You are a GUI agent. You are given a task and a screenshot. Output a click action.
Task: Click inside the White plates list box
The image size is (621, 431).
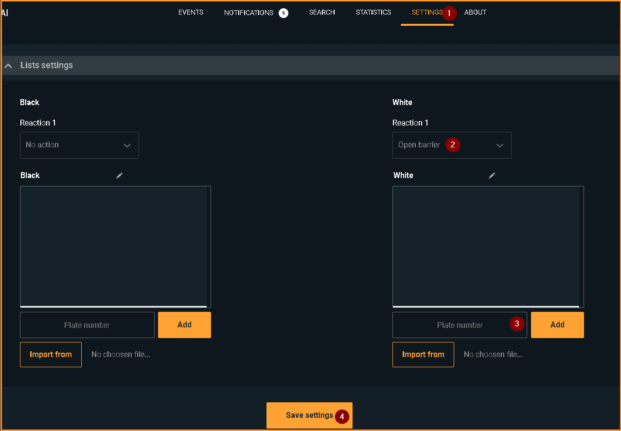488,247
